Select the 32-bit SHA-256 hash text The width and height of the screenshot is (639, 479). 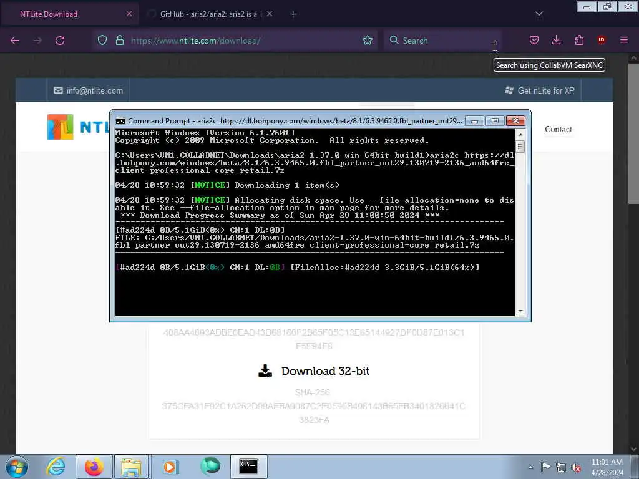[x=314, y=413]
